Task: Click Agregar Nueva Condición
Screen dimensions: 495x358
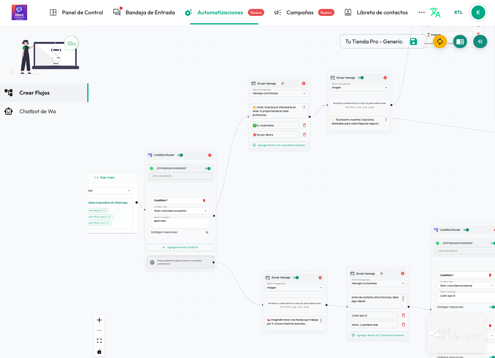Action: [x=180, y=247]
